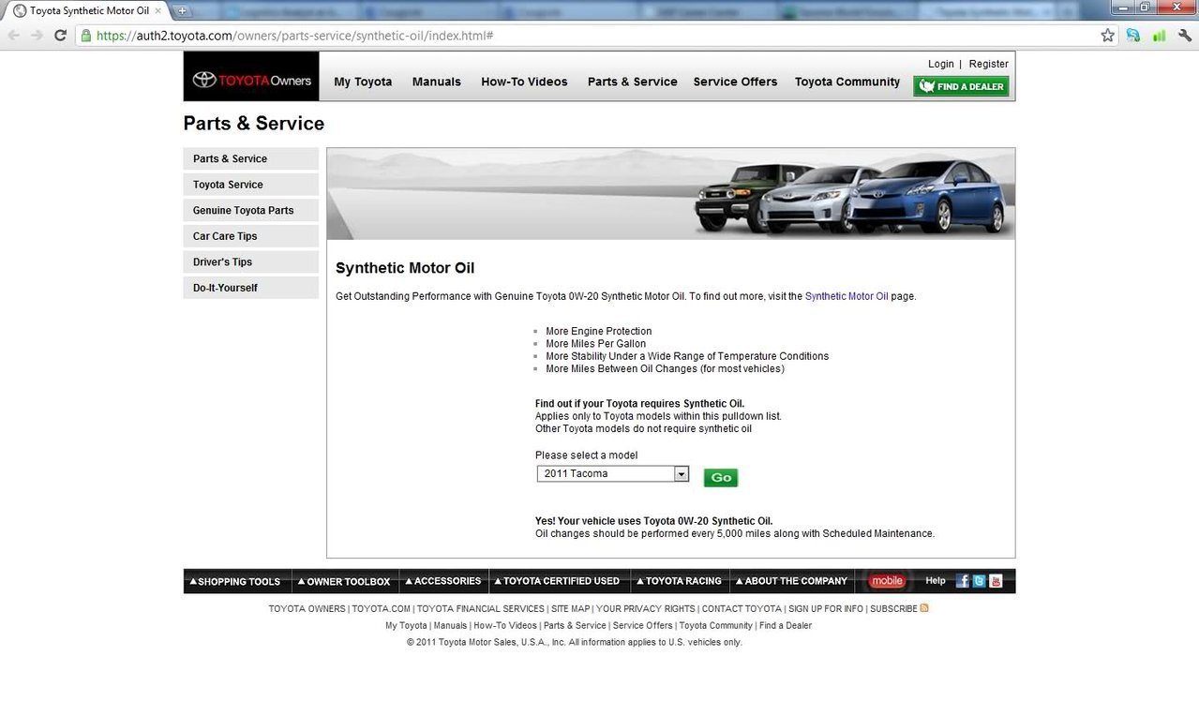The image size is (1199, 716).
Task: Expand the Shopping Tools footer menu
Action: pyautogui.click(x=235, y=581)
